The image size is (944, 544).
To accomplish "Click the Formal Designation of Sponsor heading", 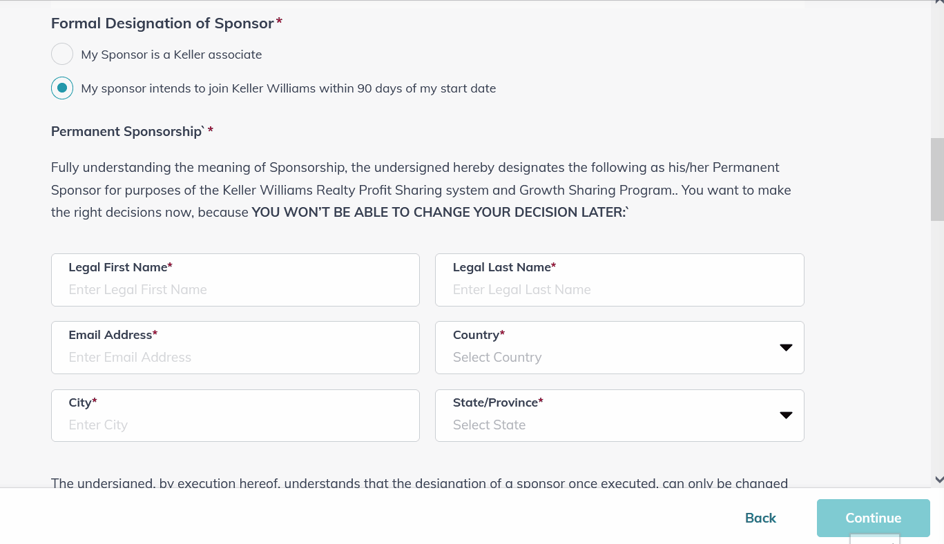I will (163, 23).
